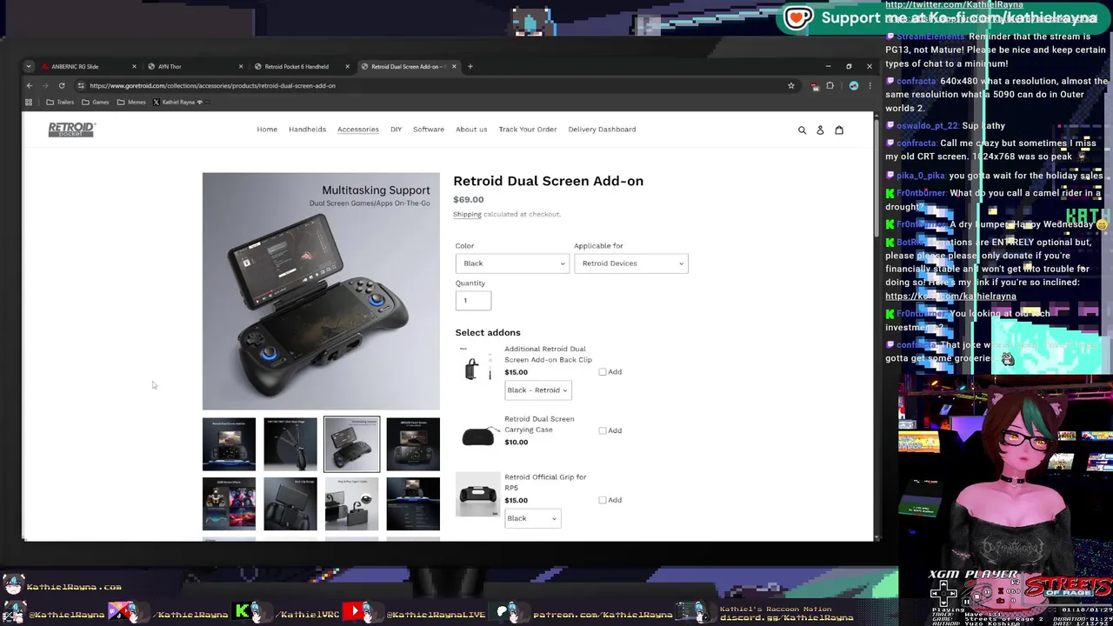This screenshot has width=1113, height=626.
Task: Open browser extensions puzzle icon
Action: point(830,85)
